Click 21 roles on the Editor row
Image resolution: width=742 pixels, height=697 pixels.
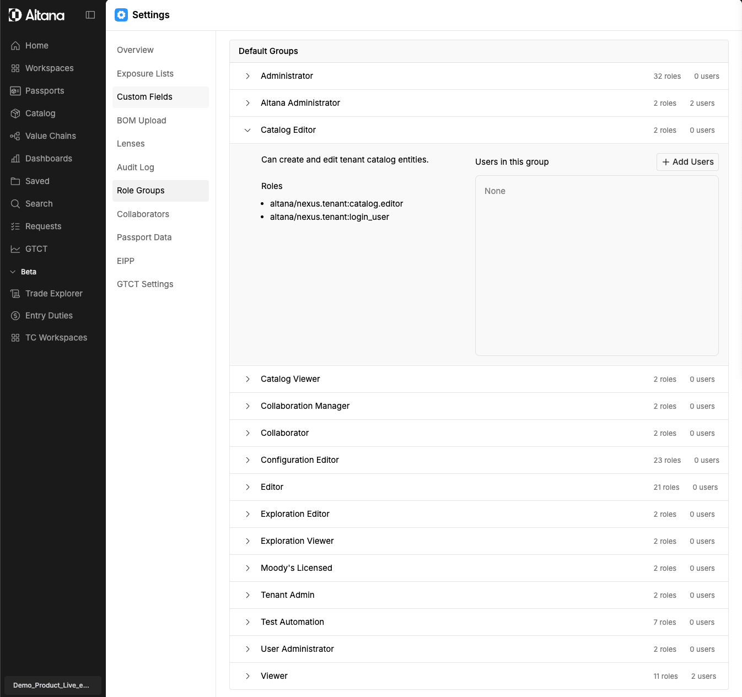[x=666, y=488]
